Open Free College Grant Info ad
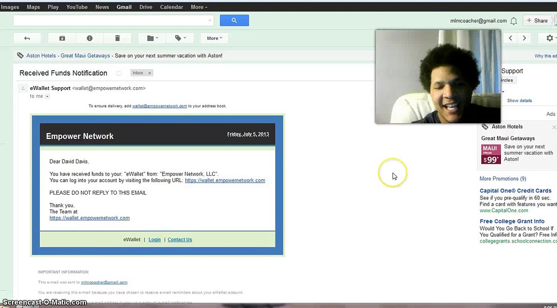This screenshot has height=308, width=557. (x=512, y=221)
